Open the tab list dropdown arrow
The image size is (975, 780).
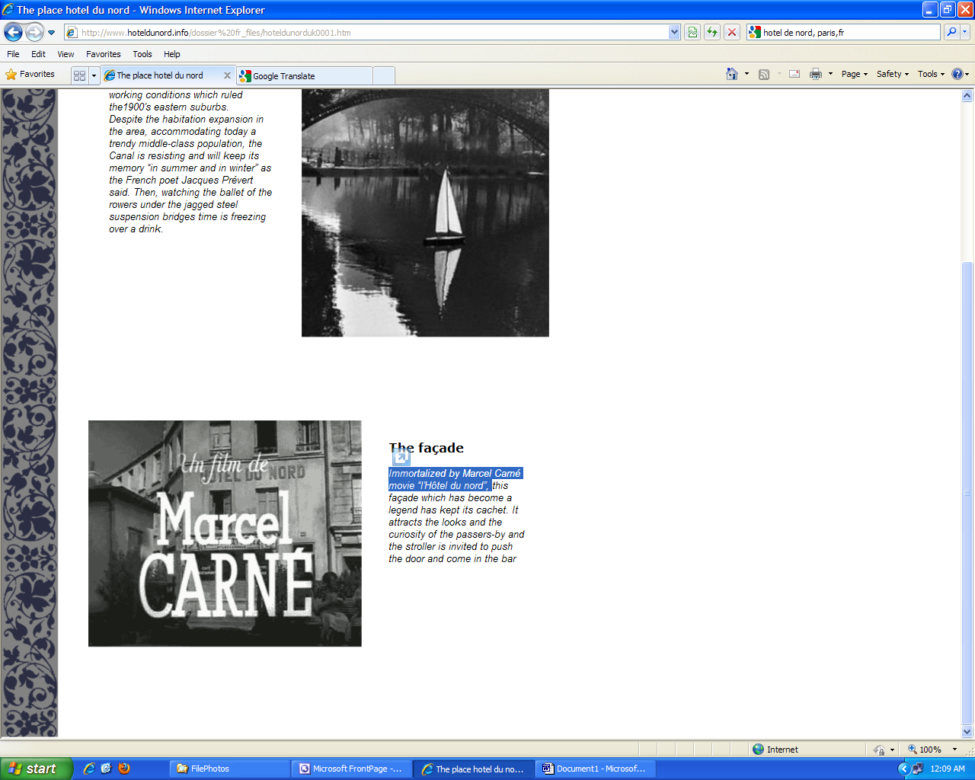(94, 75)
